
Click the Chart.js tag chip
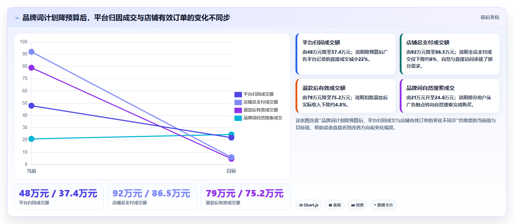click(x=309, y=205)
